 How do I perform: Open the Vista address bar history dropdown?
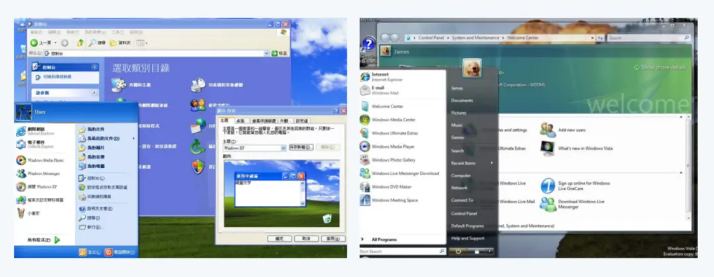click(592, 38)
